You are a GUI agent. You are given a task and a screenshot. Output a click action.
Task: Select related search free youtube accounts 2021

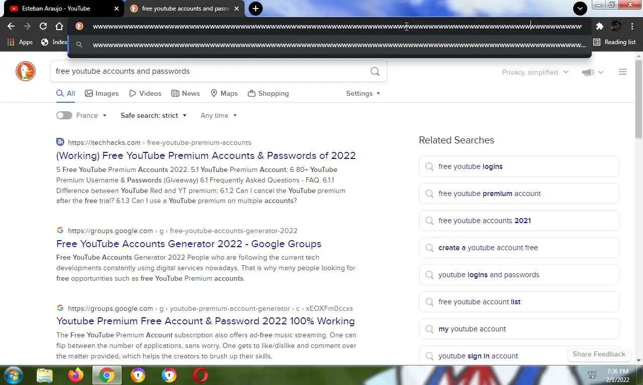pos(519,221)
